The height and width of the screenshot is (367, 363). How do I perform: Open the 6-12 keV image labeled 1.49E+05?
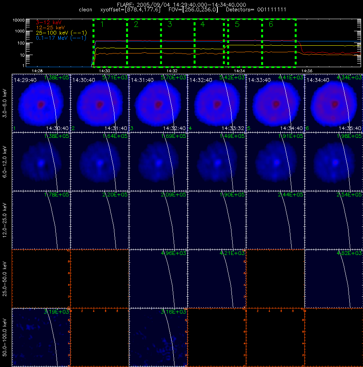tap(217, 162)
